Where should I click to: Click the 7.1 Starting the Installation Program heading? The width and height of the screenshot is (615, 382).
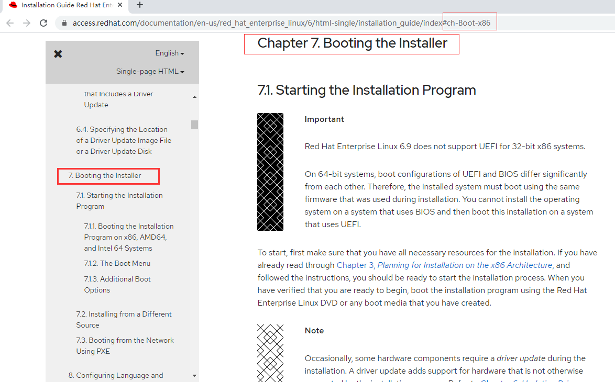coord(366,90)
